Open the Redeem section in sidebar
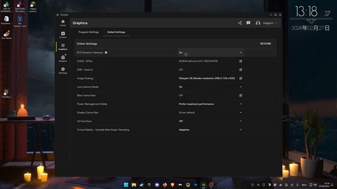 coord(63,58)
